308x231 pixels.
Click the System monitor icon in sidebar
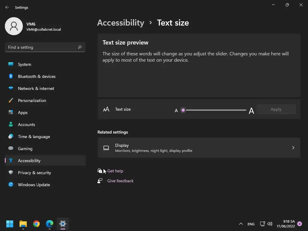click(11, 64)
